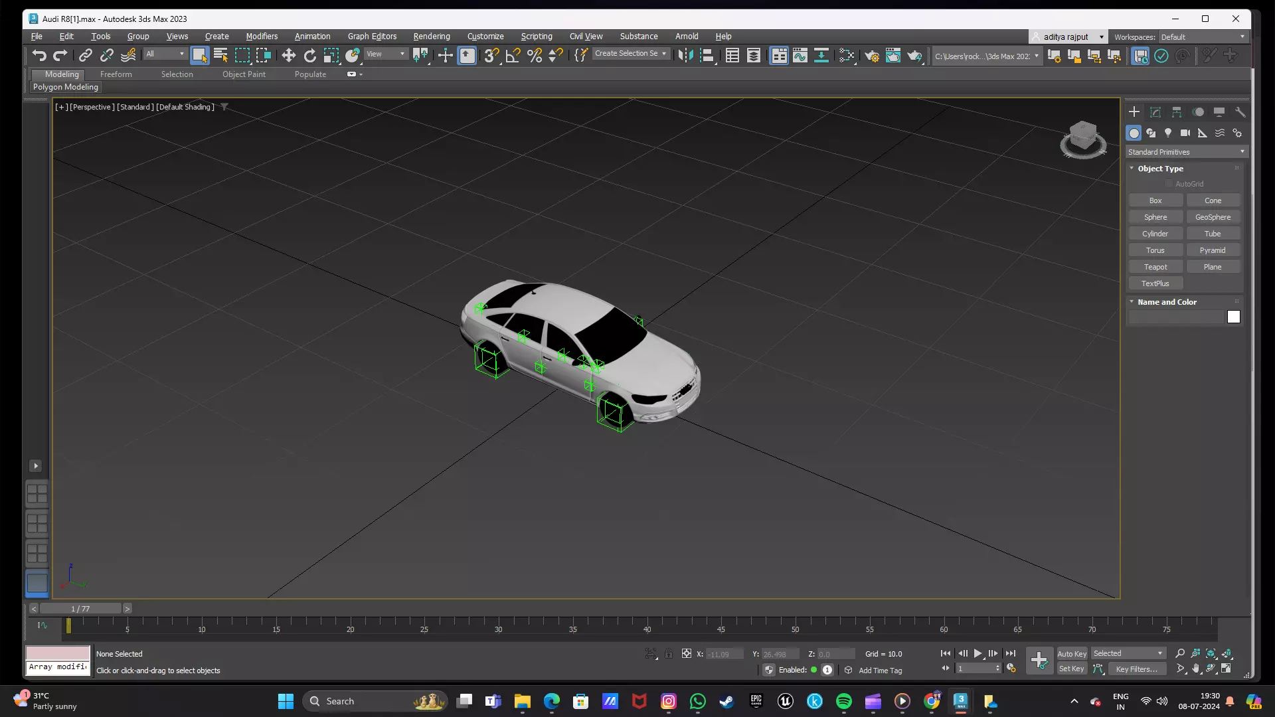
Task: Select the Move transform tool
Action: (288, 56)
